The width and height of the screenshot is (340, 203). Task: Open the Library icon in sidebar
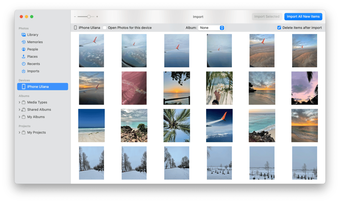point(24,35)
